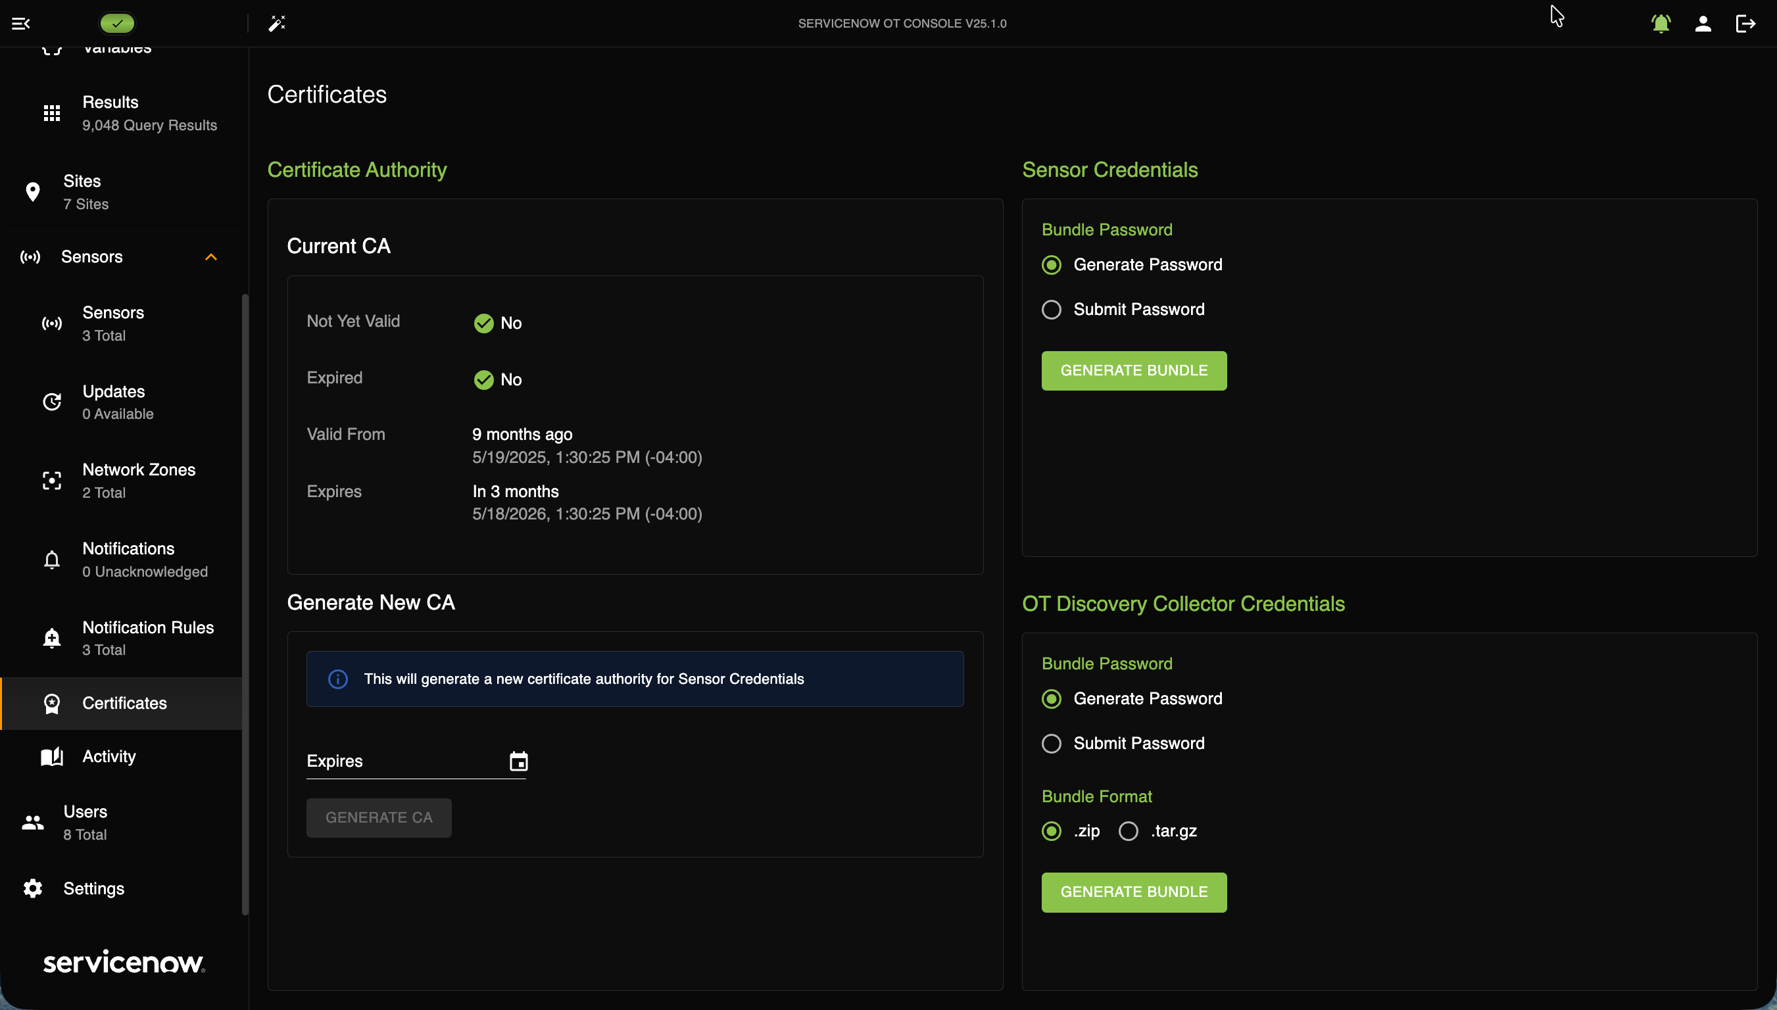This screenshot has height=1010, width=1777.
Task: Click the Users people icon
Action: coord(33,823)
